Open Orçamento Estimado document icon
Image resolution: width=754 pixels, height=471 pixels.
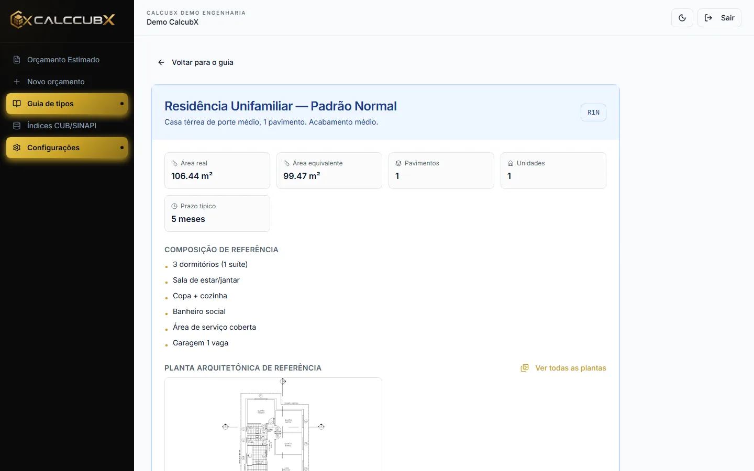coord(17,60)
